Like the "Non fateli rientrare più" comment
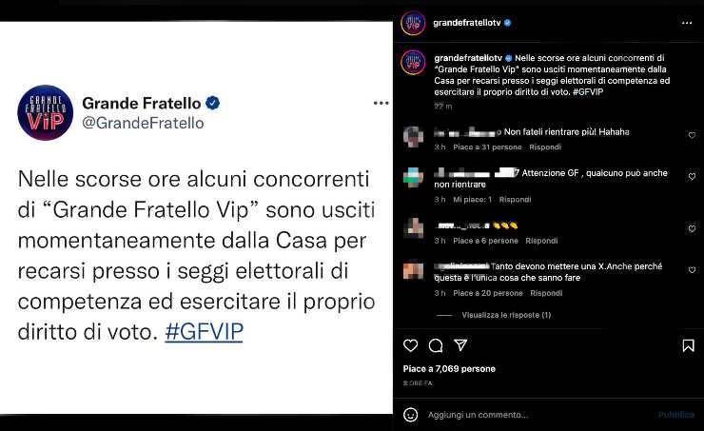This screenshot has width=704, height=431. tap(692, 135)
